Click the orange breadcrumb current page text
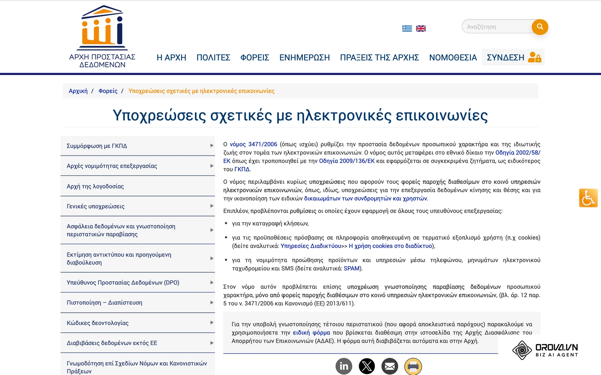 coord(201,91)
